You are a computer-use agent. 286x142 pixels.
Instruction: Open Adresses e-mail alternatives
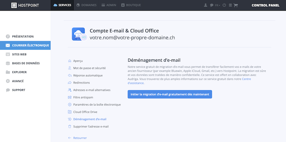pyautogui.click(x=92, y=90)
